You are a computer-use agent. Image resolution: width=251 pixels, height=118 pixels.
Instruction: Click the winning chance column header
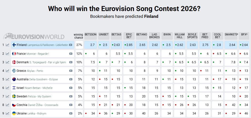pos(78,36)
